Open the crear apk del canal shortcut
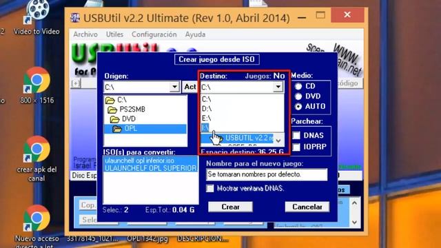The width and height of the screenshot is (441, 248). tap(37, 159)
